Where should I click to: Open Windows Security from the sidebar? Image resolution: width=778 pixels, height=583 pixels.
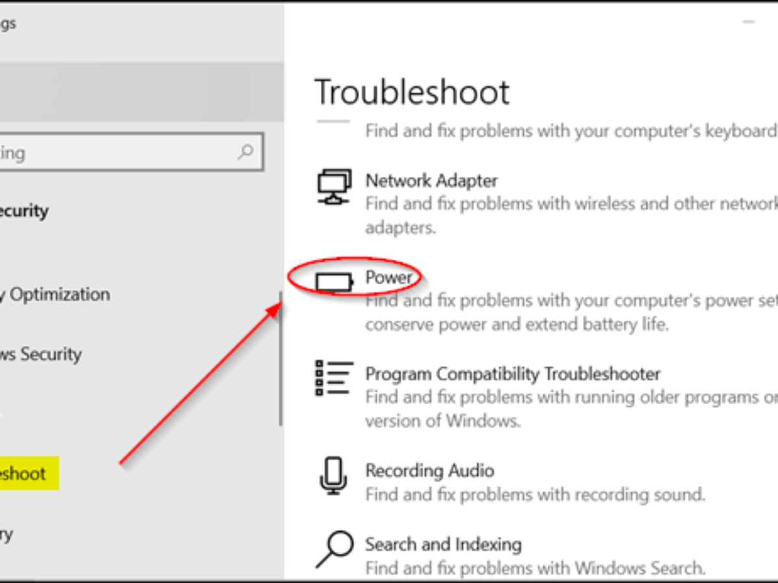pyautogui.click(x=42, y=354)
